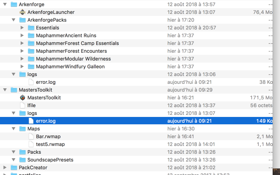
Task: Select error.log inside the Arkenforge logs folder
Action: [45, 82]
